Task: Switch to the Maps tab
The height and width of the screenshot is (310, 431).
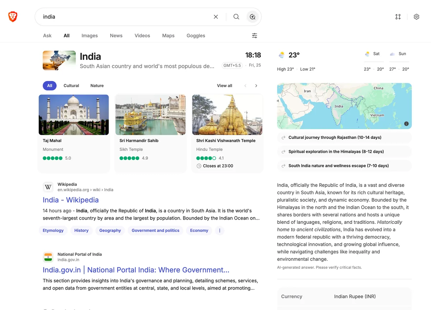Action: pos(168,36)
